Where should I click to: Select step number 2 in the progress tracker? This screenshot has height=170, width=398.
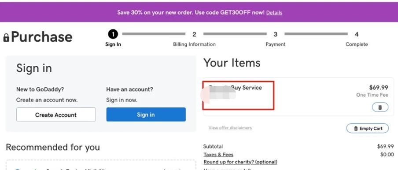[x=194, y=34]
